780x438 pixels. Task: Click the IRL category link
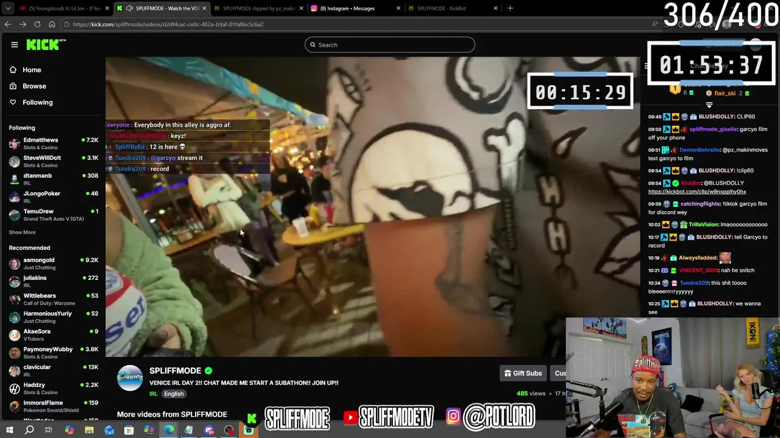point(154,394)
